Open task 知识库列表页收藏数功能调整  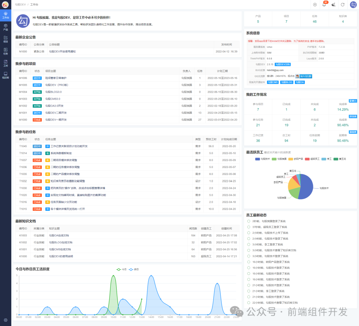[67, 181]
